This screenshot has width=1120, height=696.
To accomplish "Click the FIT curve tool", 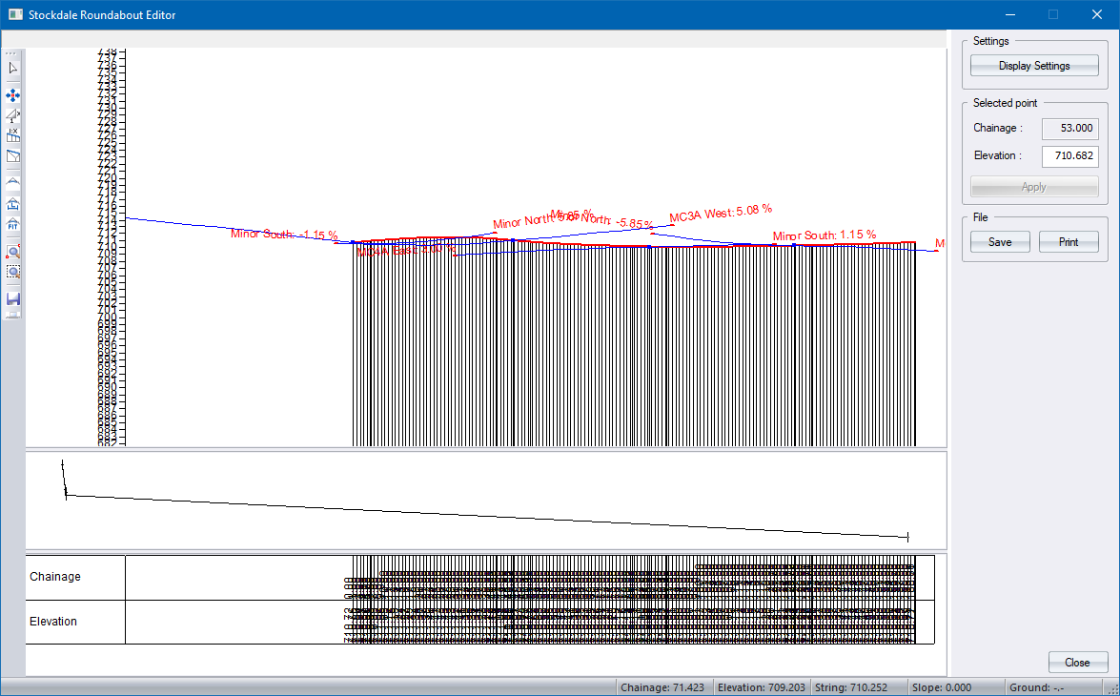I will [12, 225].
